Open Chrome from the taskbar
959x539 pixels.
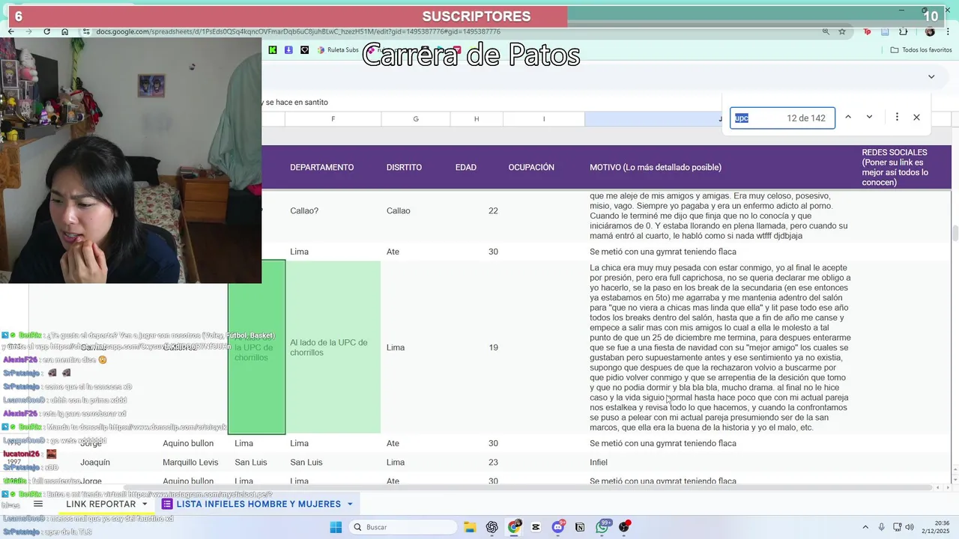pyautogui.click(x=514, y=527)
